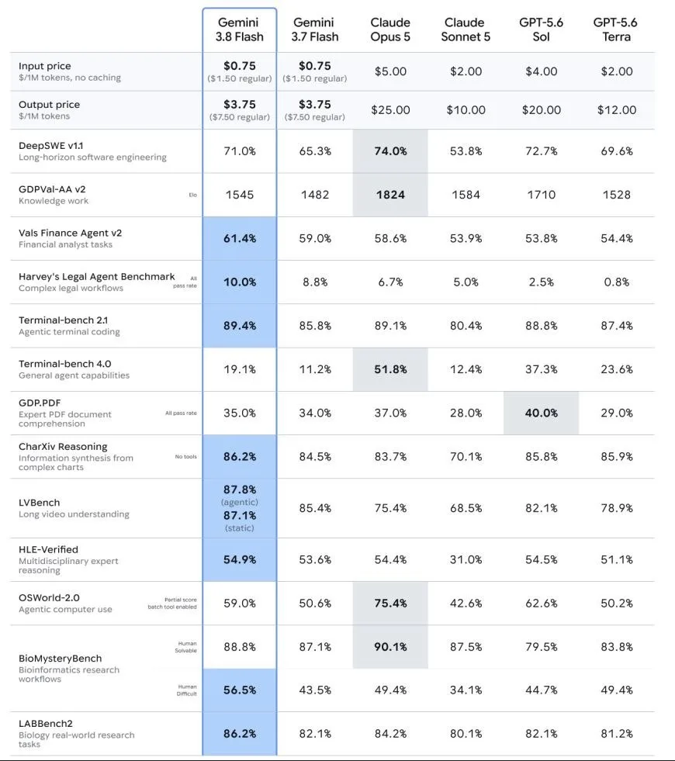Click the Gemini 3.7 Flash header
The image size is (675, 761).
[x=314, y=29]
